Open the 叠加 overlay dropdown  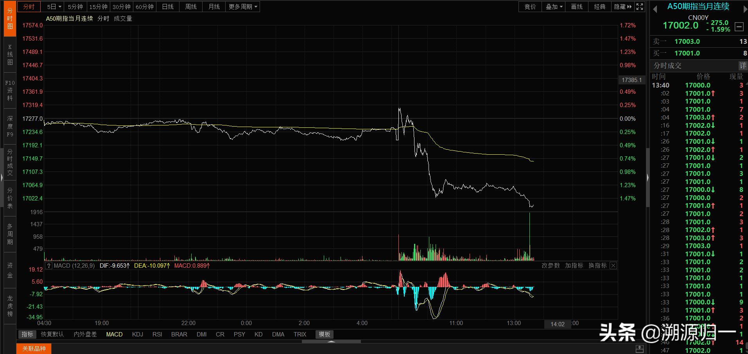(x=554, y=7)
